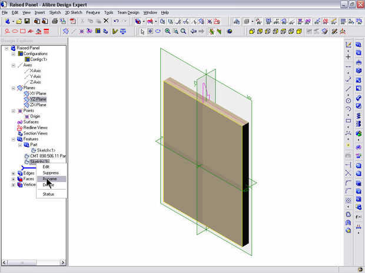365x273 pixels.
Task: Select the Zoom In magnifier tool
Action: coord(168,31)
